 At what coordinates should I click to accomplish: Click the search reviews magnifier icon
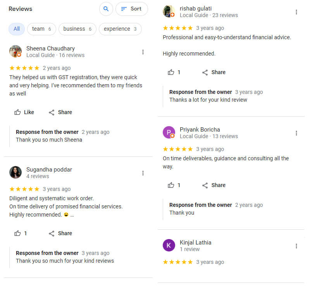coord(106,9)
